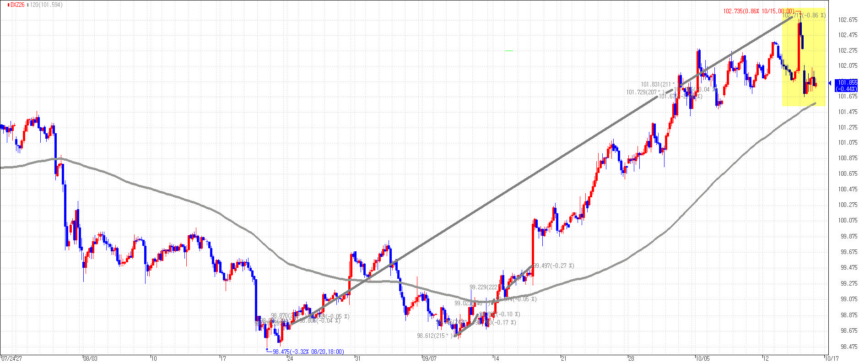Viewport: 859px width, 363px height.
Task: Click the red candle marker beside DXZ26
Action: pyautogui.click(x=8, y=5)
